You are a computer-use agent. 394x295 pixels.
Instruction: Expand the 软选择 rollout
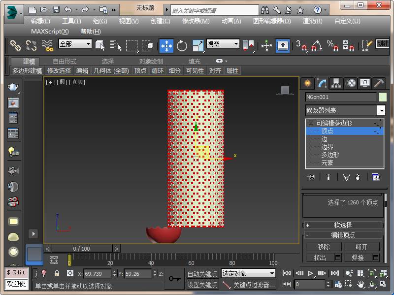pyautogui.click(x=343, y=225)
